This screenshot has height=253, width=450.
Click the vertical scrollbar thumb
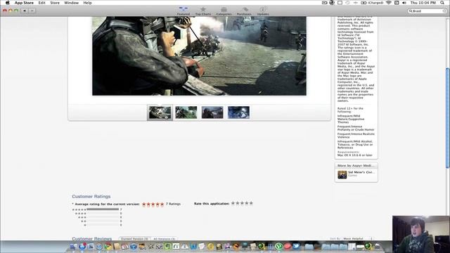coord(448,118)
